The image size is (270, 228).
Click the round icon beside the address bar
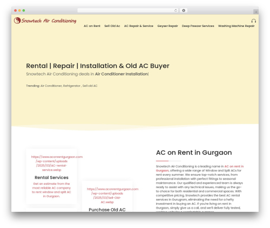(184, 11)
